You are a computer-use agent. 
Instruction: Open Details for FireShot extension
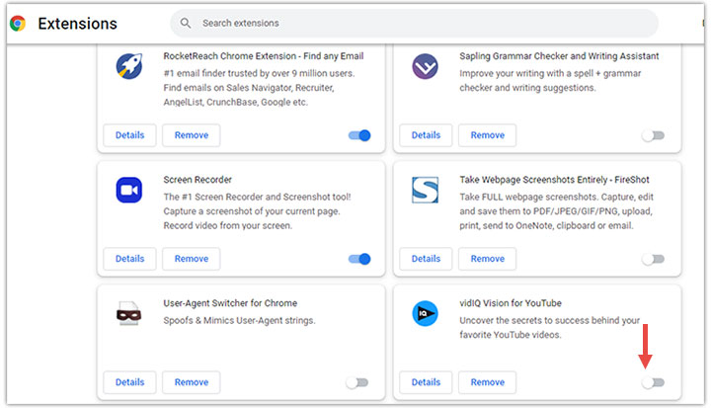426,259
